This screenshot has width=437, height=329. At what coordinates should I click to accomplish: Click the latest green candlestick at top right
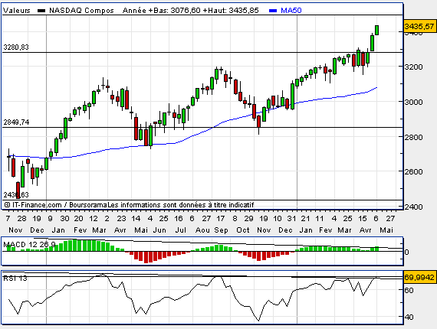point(376,30)
